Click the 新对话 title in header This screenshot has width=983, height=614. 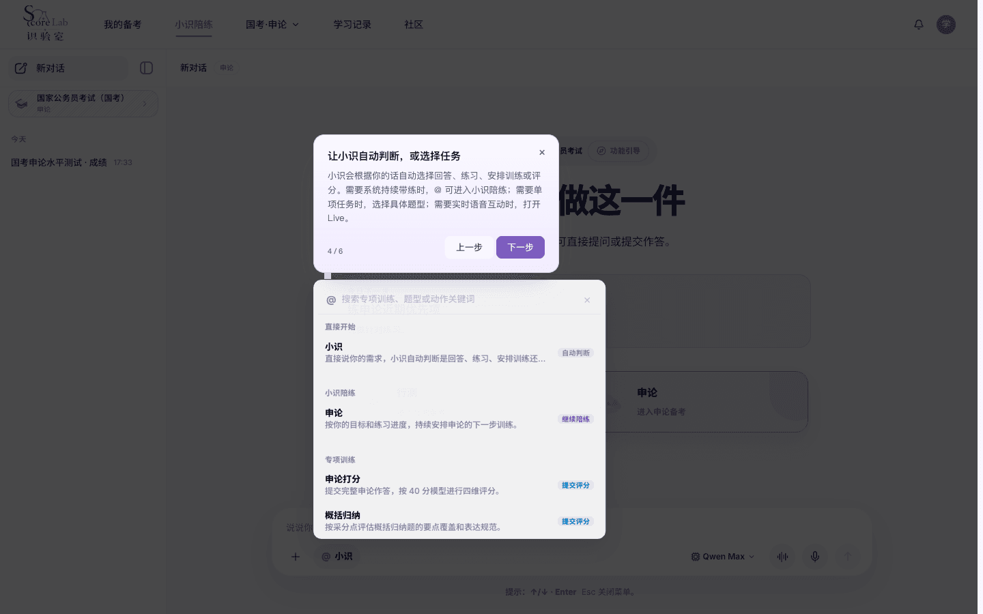pyautogui.click(x=193, y=68)
